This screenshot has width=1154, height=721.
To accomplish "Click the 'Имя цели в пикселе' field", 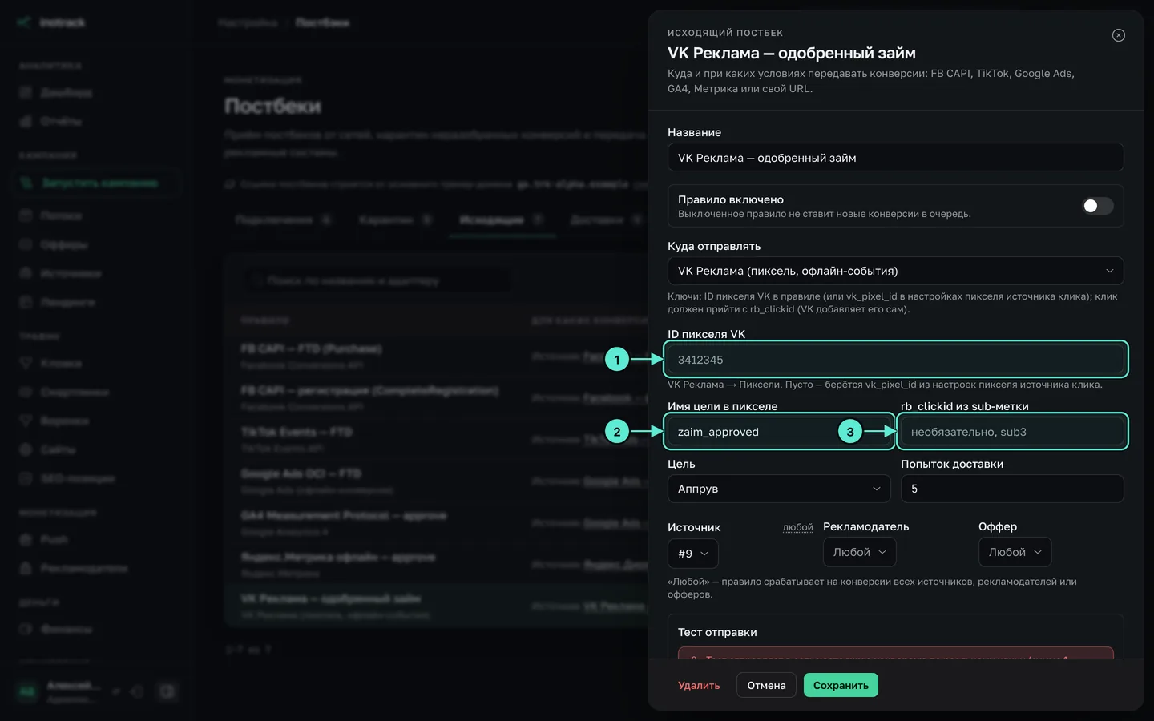I will tap(778, 432).
